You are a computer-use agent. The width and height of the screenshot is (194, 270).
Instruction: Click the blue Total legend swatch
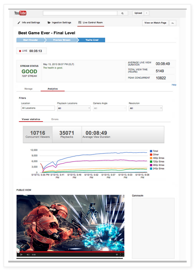[x=151, y=151]
